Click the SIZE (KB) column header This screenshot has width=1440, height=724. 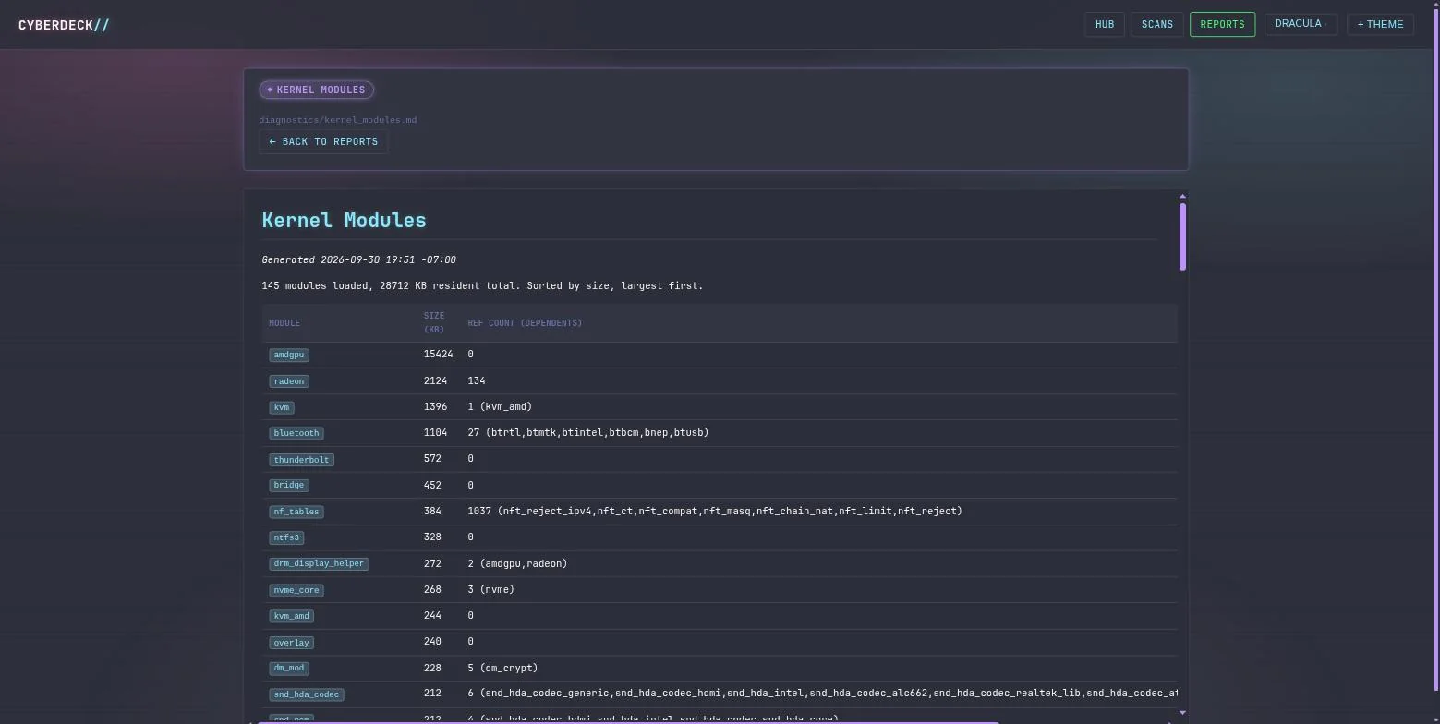pos(434,322)
